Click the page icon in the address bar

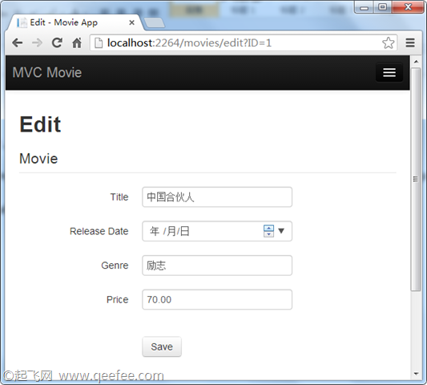pyautogui.click(x=99, y=43)
